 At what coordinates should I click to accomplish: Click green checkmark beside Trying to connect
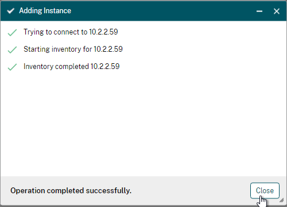[12, 32]
